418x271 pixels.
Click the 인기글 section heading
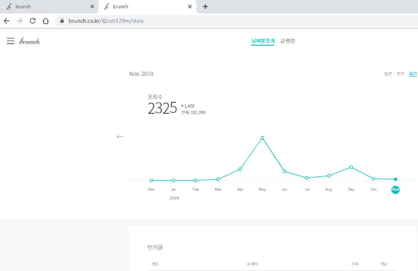click(x=155, y=247)
